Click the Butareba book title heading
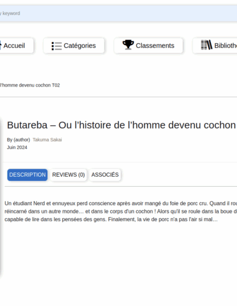The width and height of the screenshot is (237, 306). pyautogui.click(x=121, y=125)
